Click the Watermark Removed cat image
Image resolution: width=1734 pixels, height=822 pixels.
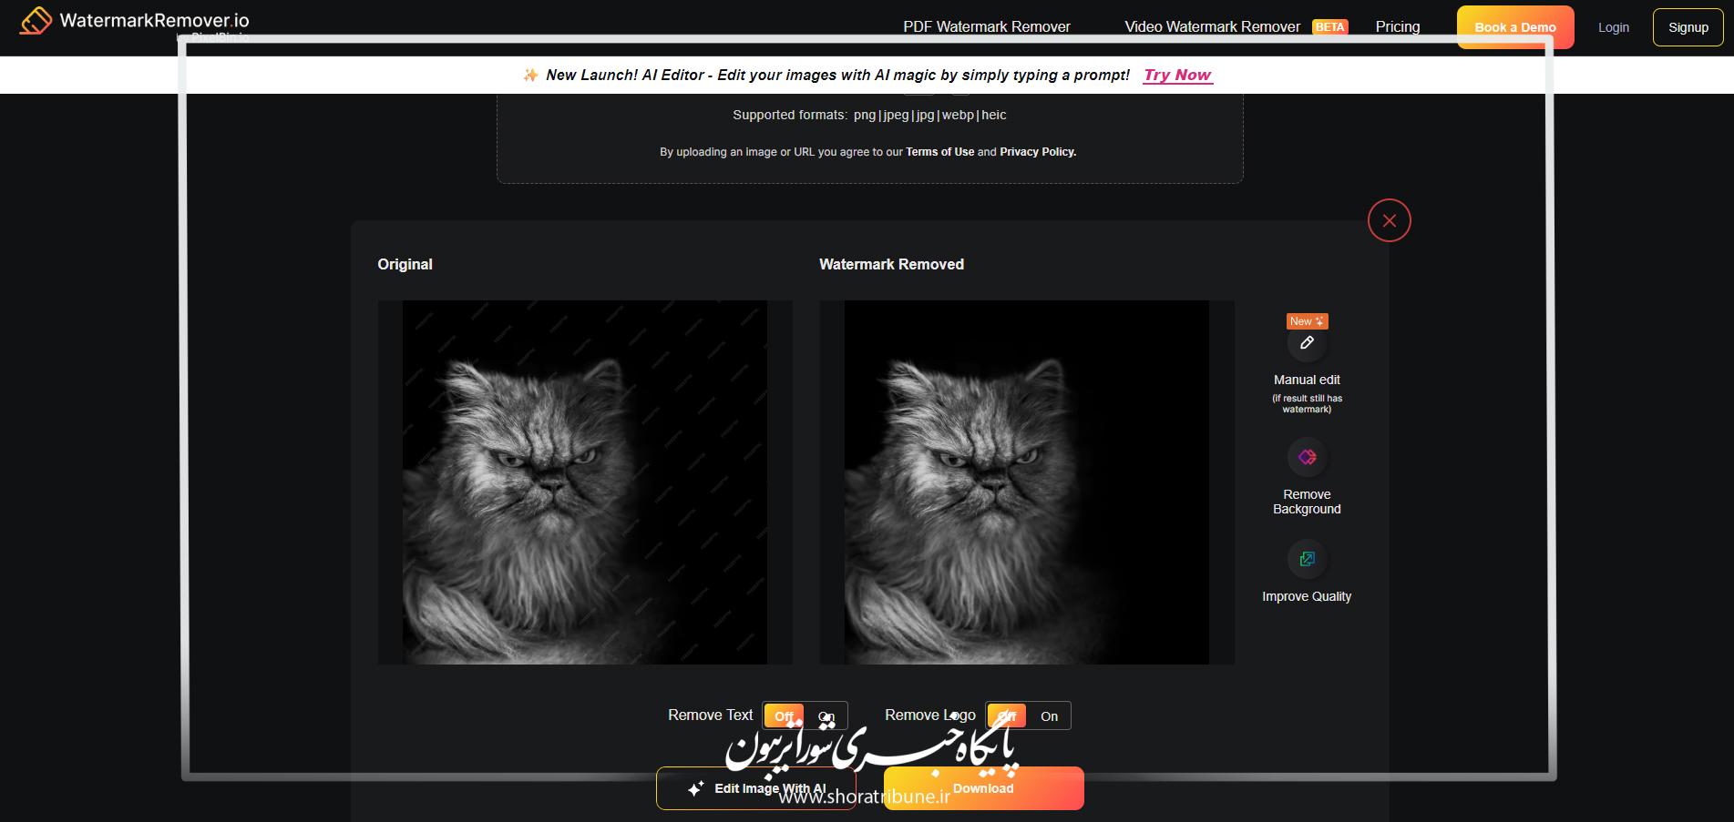pyautogui.click(x=1026, y=482)
